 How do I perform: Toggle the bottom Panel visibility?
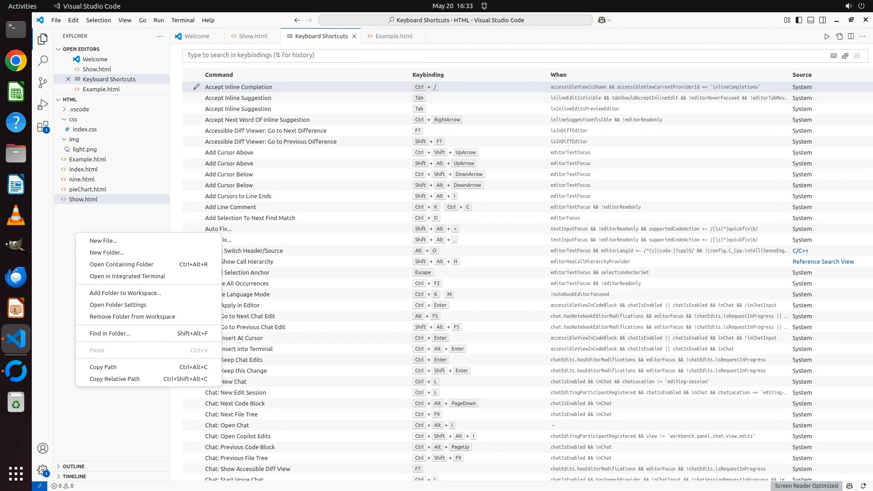coord(811,20)
